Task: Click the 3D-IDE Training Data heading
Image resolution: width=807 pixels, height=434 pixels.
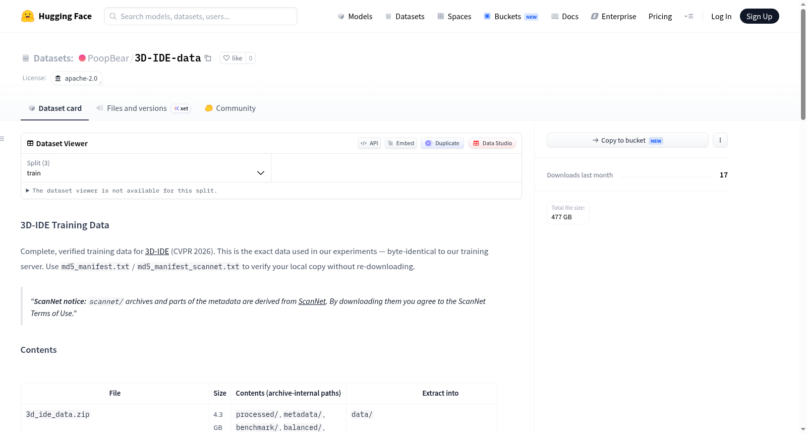Action: click(65, 225)
